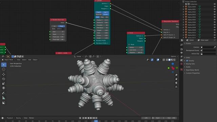Select the Measure ruler tool
The height and width of the screenshot is (122, 217).
click(x=4, y=98)
